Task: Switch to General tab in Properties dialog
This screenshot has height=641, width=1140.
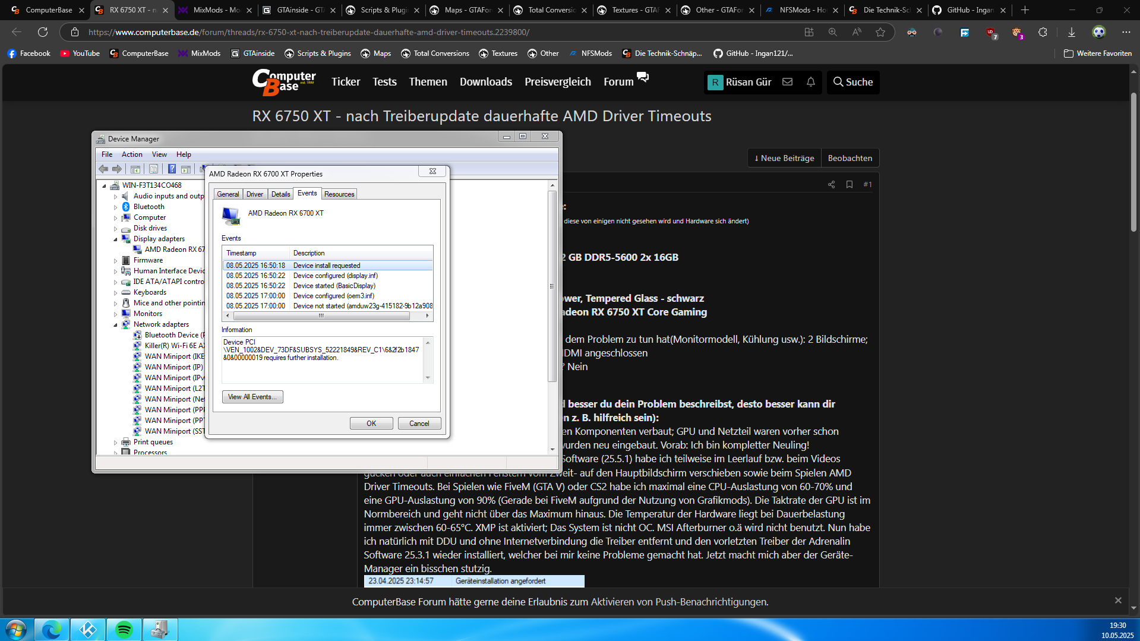Action: point(228,194)
